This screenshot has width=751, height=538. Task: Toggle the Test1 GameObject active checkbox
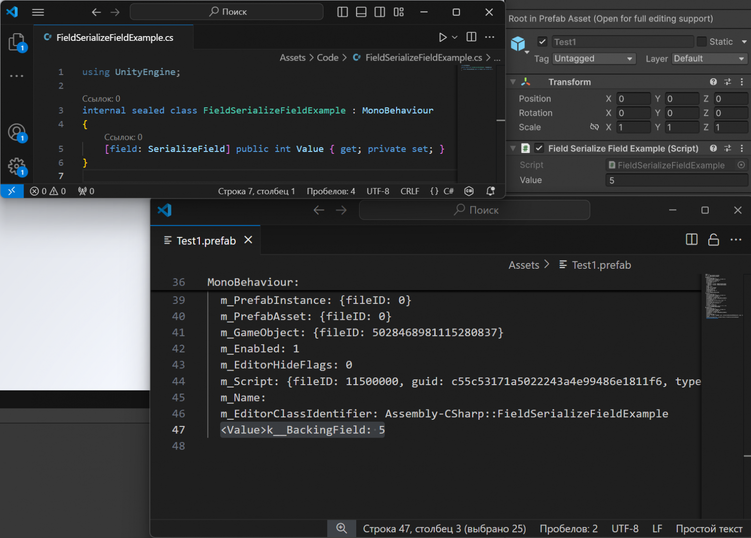[x=543, y=42]
